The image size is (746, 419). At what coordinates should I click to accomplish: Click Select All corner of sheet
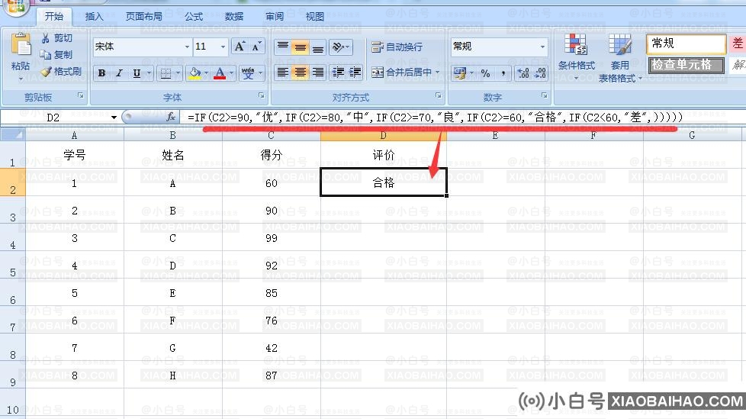pos(13,135)
